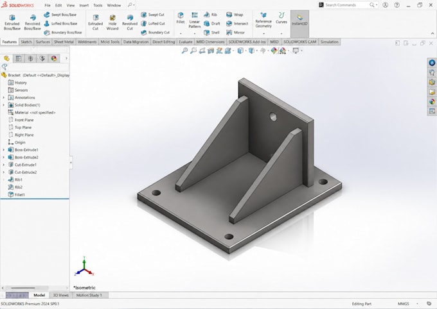Image resolution: width=437 pixels, height=309 pixels.
Task: Expand the Annotations tree node
Action: (x=4, y=97)
